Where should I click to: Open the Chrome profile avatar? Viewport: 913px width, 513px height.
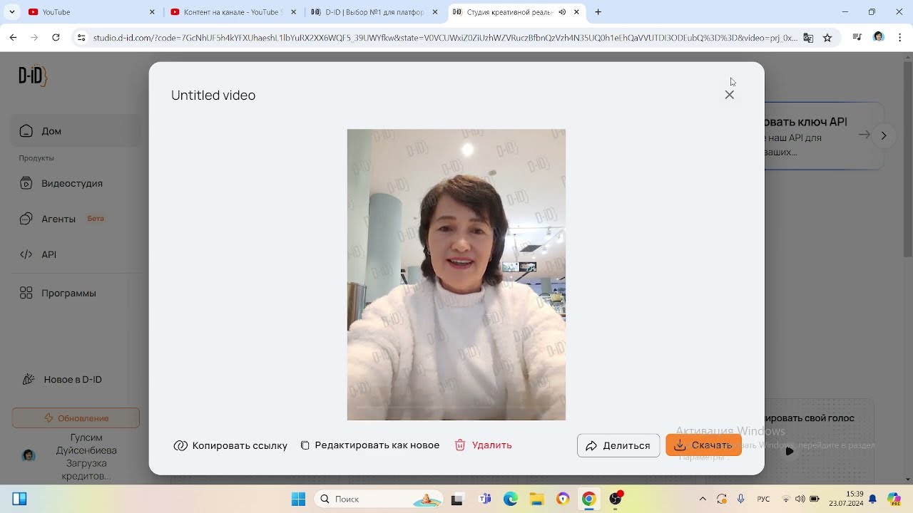click(x=879, y=38)
